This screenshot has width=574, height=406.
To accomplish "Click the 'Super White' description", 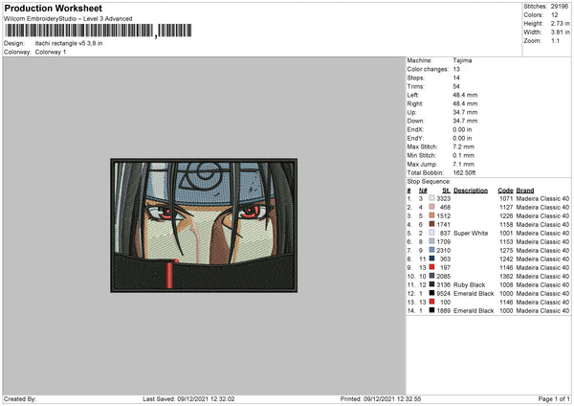I will coord(471,233).
